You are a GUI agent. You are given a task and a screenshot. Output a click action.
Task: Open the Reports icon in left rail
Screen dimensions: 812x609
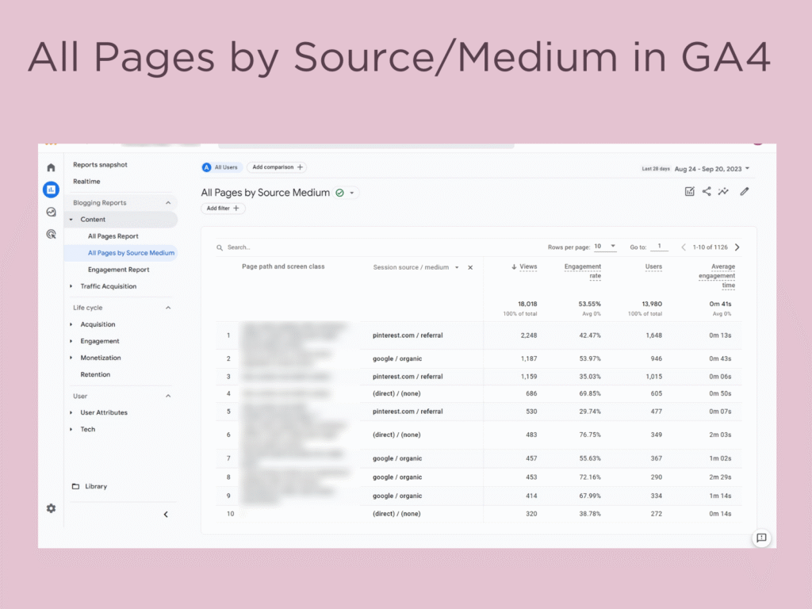tap(51, 190)
